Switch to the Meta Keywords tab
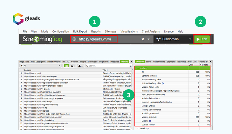This screenshot has height=134, width=232. [x=54, y=62]
